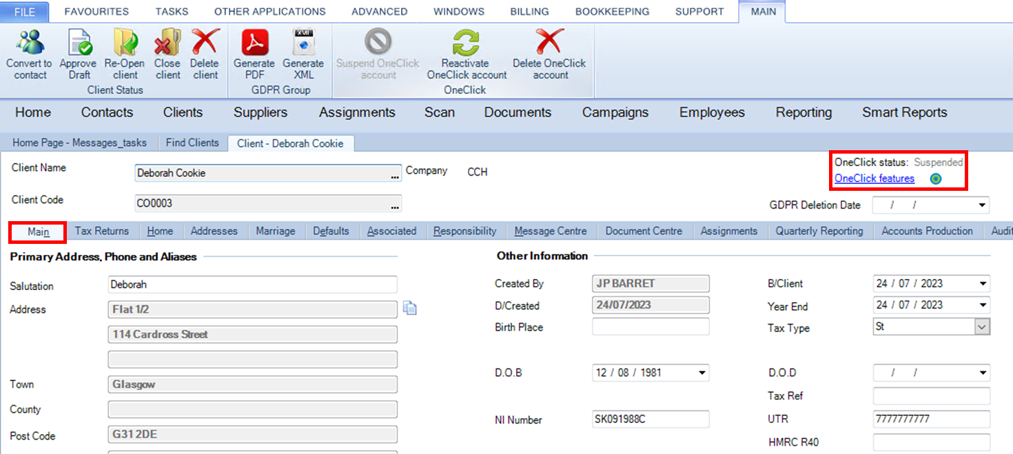
Task: Click the Birth Place field
Action: [651, 327]
